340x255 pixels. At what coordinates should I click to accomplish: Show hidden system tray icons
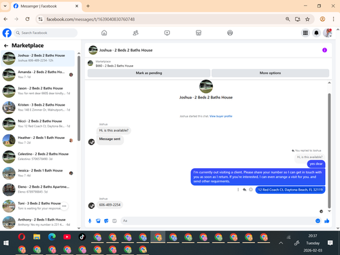pos(281,243)
